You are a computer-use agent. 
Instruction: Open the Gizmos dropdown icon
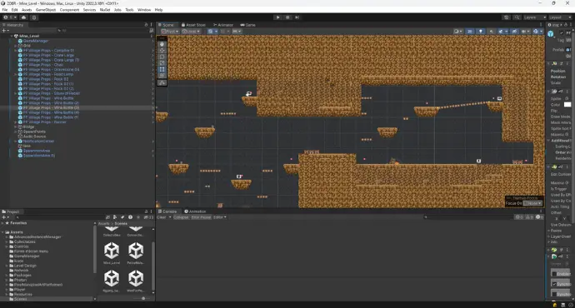[x=537, y=32]
